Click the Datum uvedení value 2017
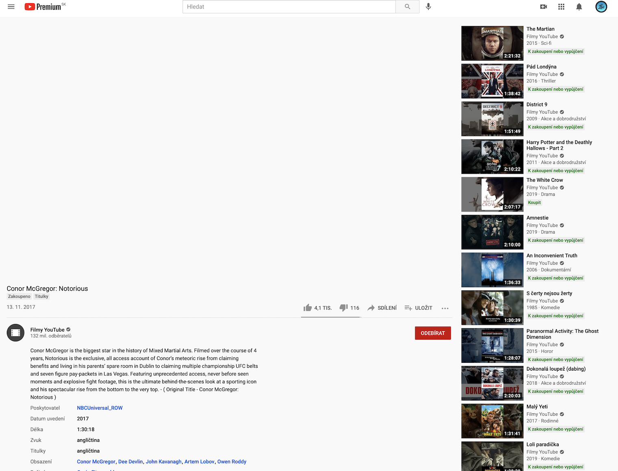 tap(83, 419)
